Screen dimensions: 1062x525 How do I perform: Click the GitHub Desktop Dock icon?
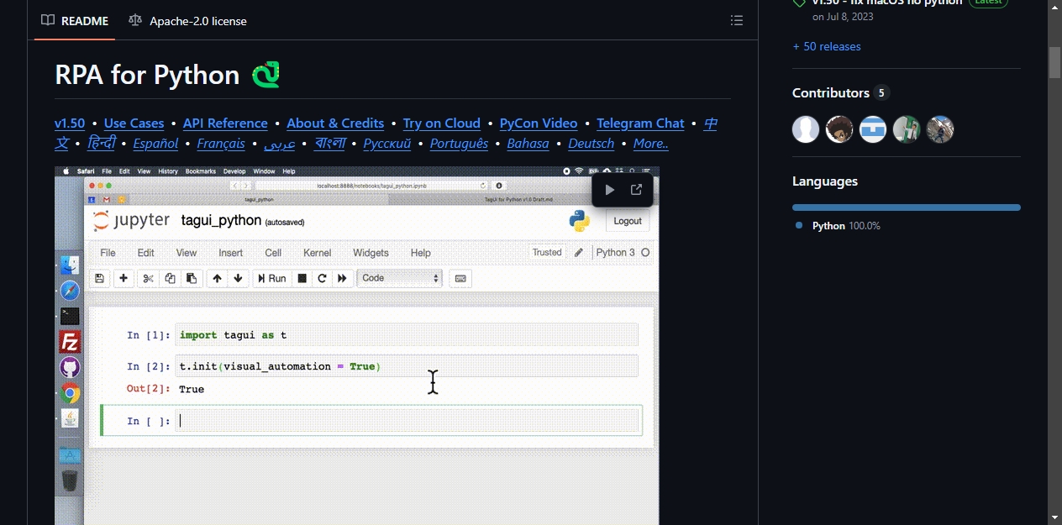point(70,367)
